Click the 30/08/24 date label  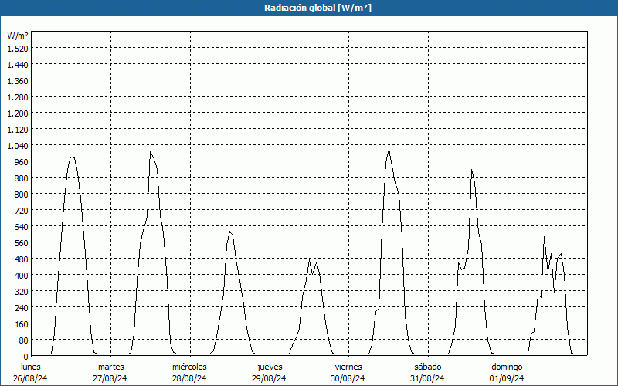point(348,378)
